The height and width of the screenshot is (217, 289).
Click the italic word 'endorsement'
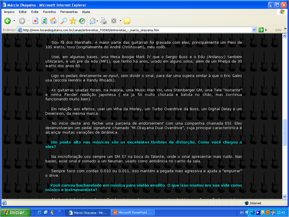pos(151,123)
